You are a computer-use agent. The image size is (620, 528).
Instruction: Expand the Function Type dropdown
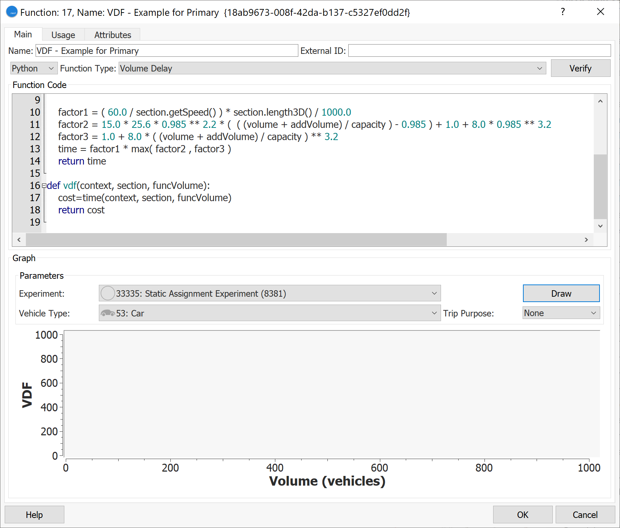pos(332,68)
